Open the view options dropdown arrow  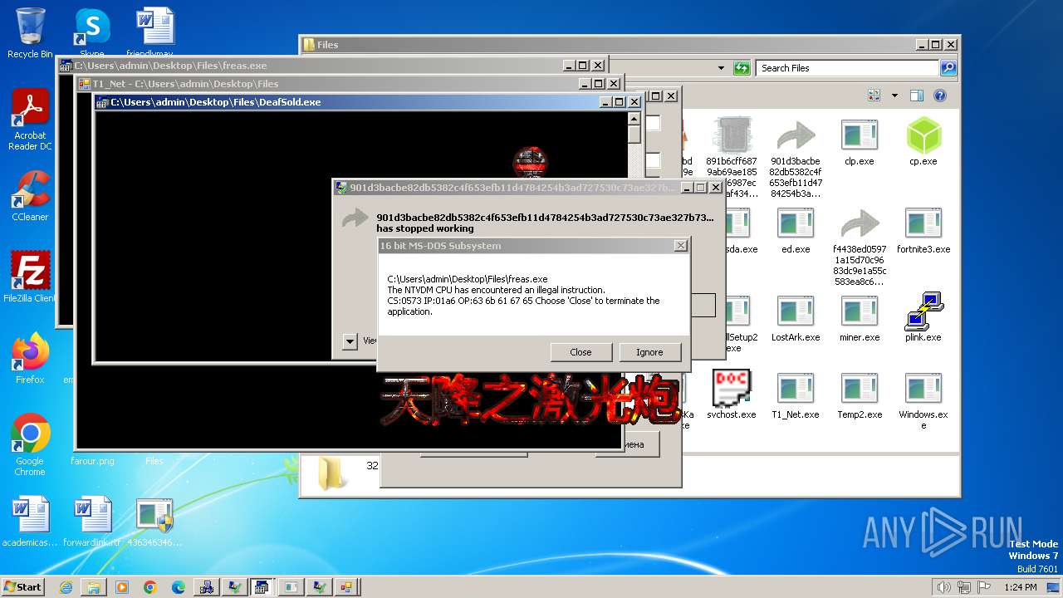894,96
